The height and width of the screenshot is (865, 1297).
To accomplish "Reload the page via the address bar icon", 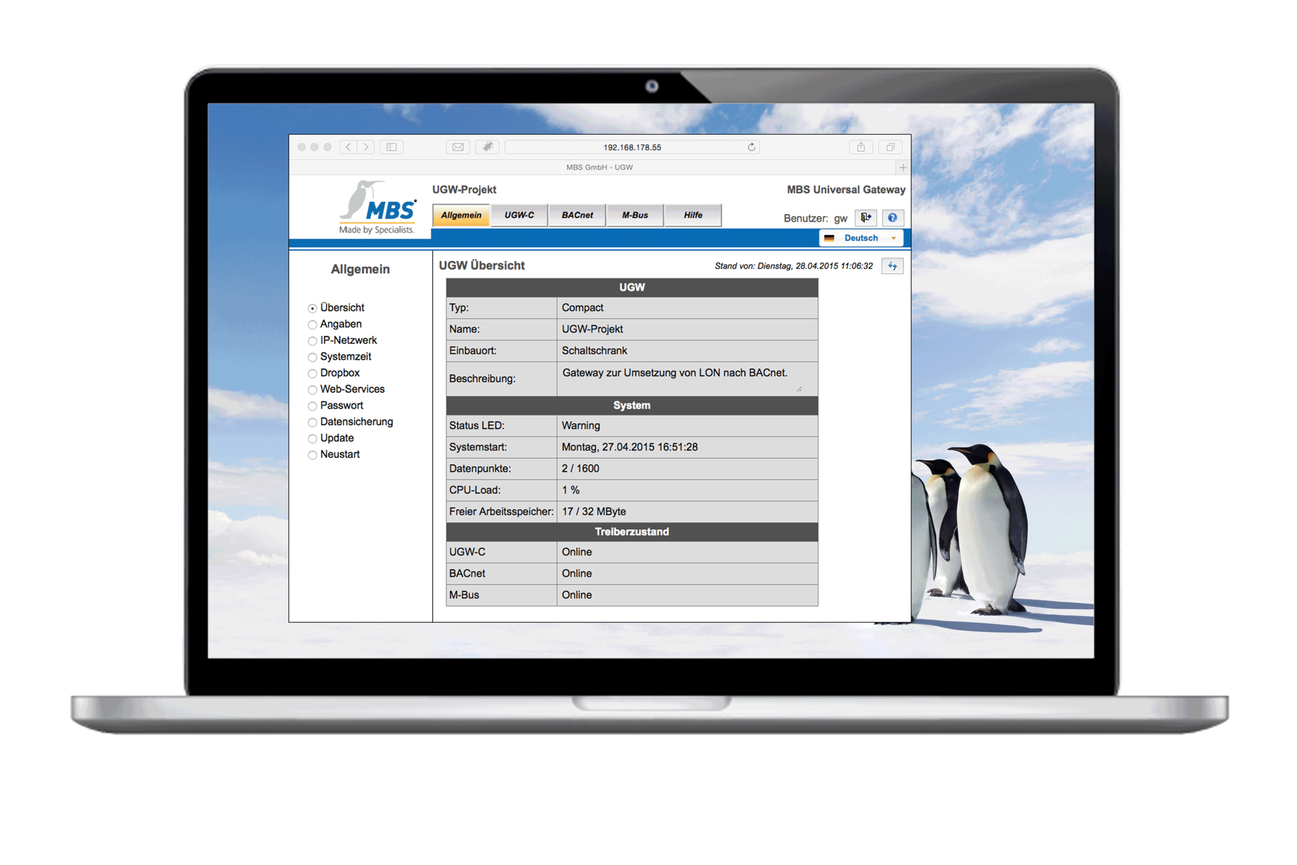I will coord(751,147).
